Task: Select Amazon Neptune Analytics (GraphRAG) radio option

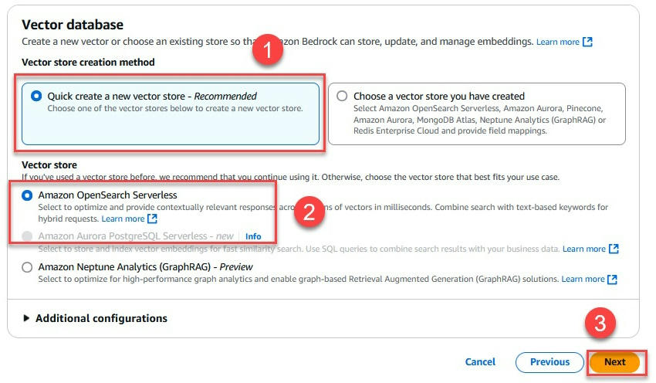Action: 28,267
